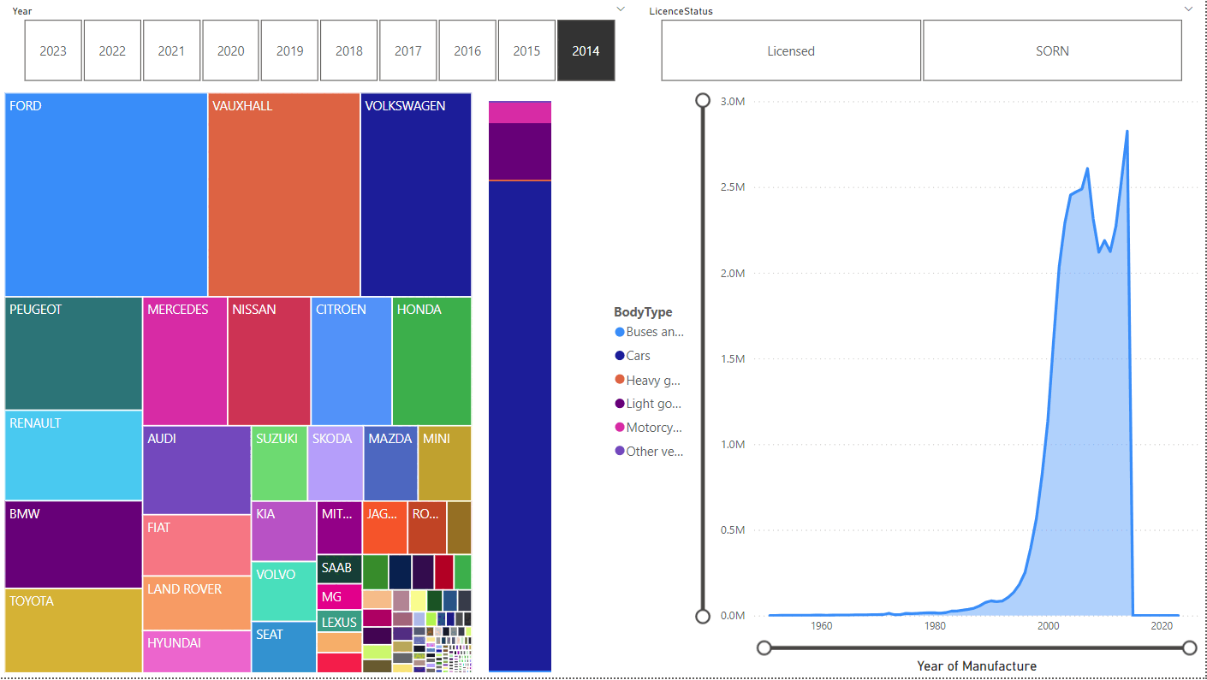Viewport: 1207px width, 680px height.
Task: Expand the Year slicer chevron
Action: click(x=621, y=9)
